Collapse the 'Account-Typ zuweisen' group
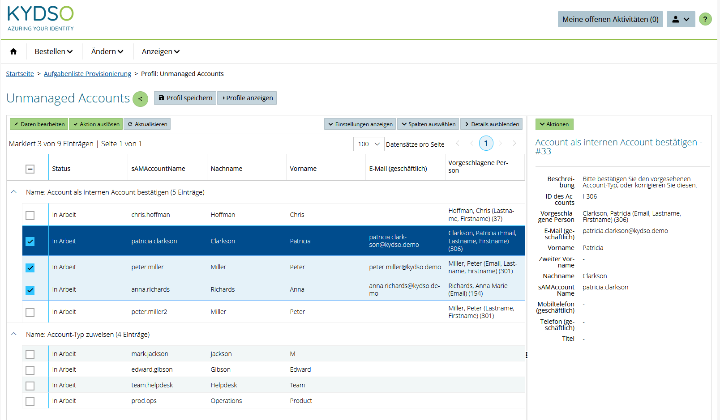This screenshot has height=420, width=720. tap(13, 334)
